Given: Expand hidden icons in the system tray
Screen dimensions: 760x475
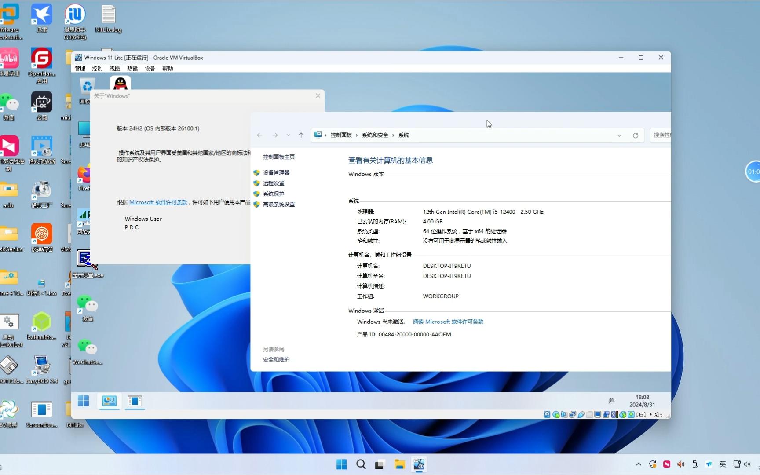Looking at the screenshot, I should (638, 464).
